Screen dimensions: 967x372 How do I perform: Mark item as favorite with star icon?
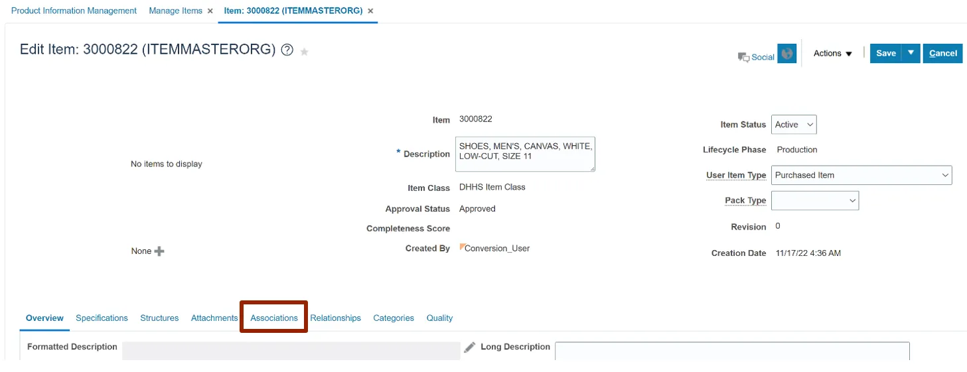tap(305, 52)
